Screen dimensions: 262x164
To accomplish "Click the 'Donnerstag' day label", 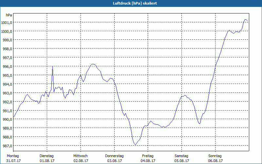I will [114, 156].
